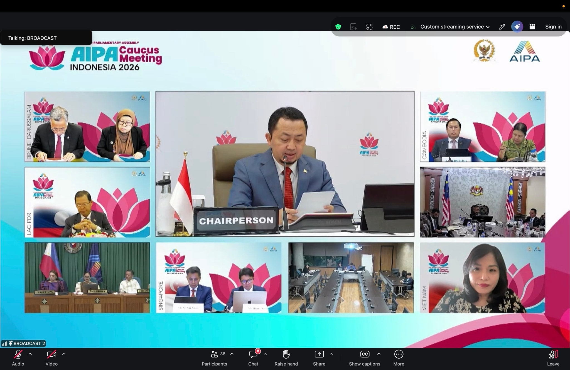Image resolution: width=570 pixels, height=370 pixels.
Task: Open the Participants panel
Action: pos(214,358)
